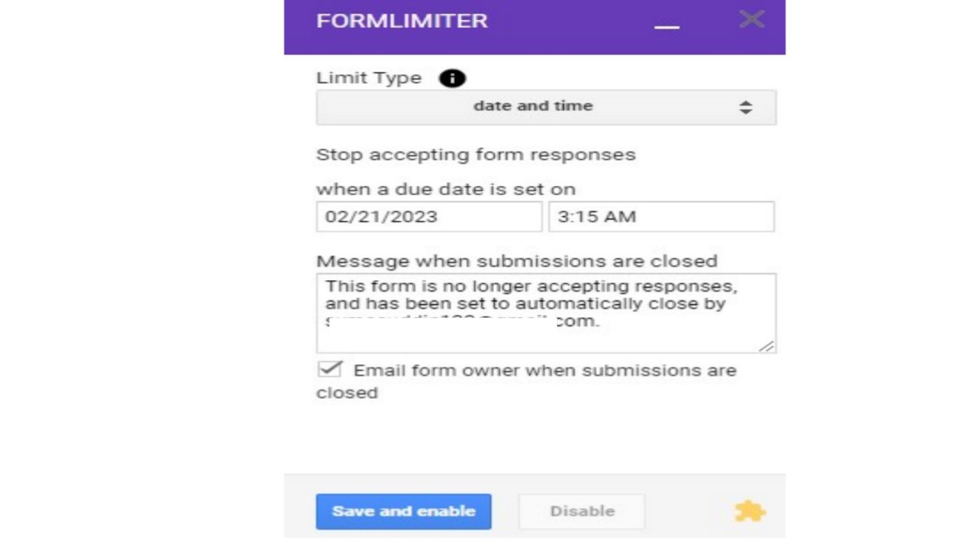The width and height of the screenshot is (964, 542).
Task: Click the down arrow of the Limit Type selector
Action: click(x=746, y=111)
